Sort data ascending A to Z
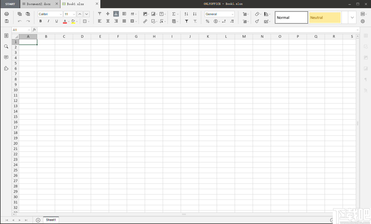 (186, 14)
